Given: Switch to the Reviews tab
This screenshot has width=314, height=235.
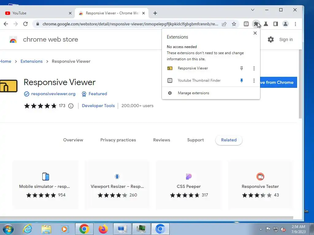Looking at the screenshot, I should point(162,140).
